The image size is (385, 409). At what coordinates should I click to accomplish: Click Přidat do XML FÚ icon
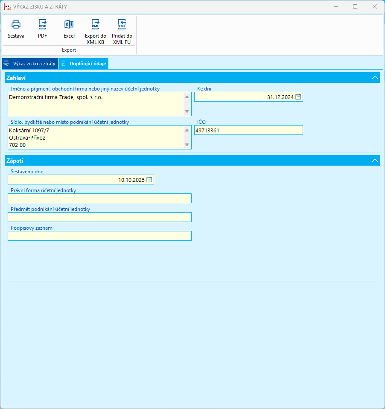tap(122, 24)
